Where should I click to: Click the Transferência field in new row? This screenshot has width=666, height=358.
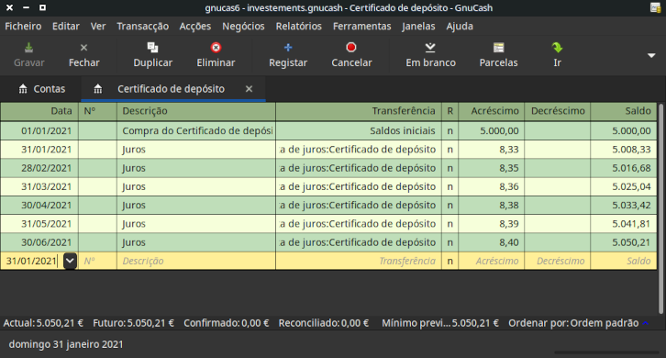(x=359, y=261)
